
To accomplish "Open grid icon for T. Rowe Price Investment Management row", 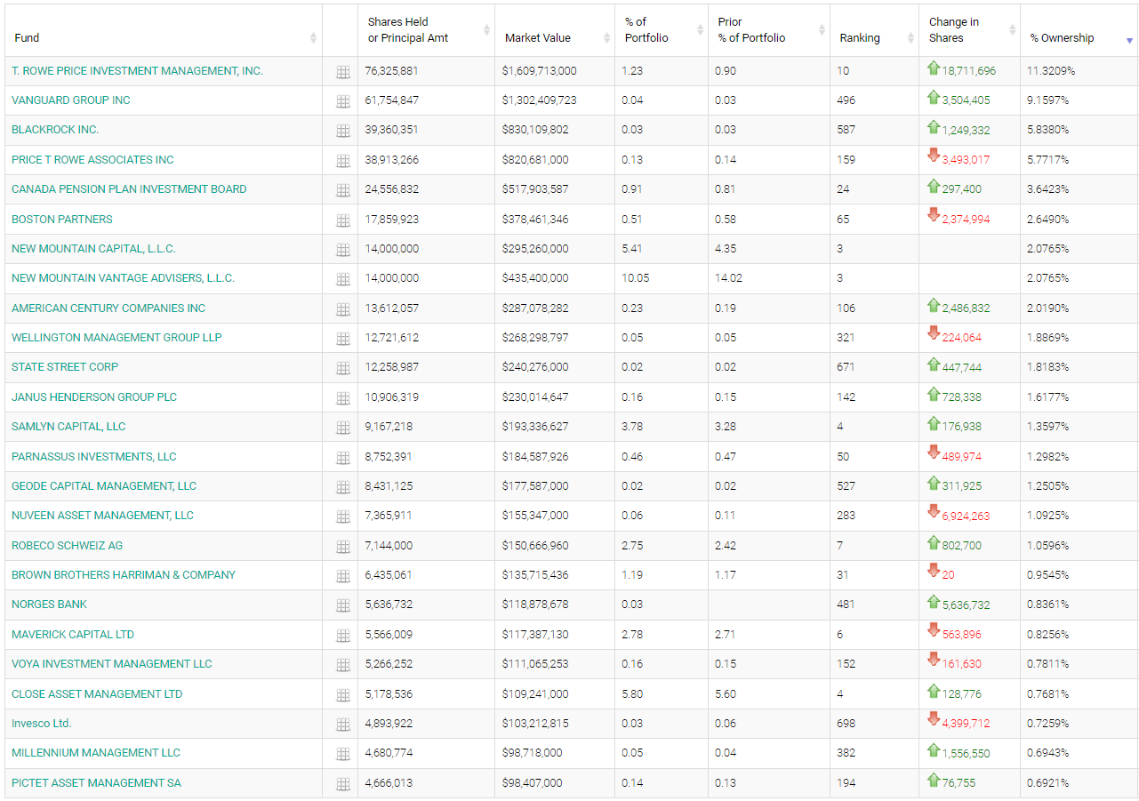I will pyautogui.click(x=342, y=72).
